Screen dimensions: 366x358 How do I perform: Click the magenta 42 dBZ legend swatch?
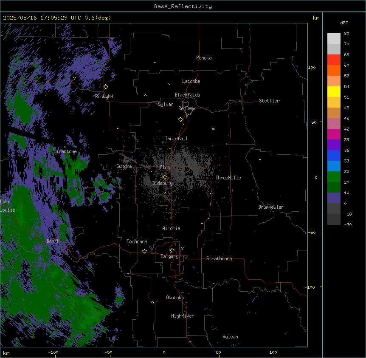(334, 134)
